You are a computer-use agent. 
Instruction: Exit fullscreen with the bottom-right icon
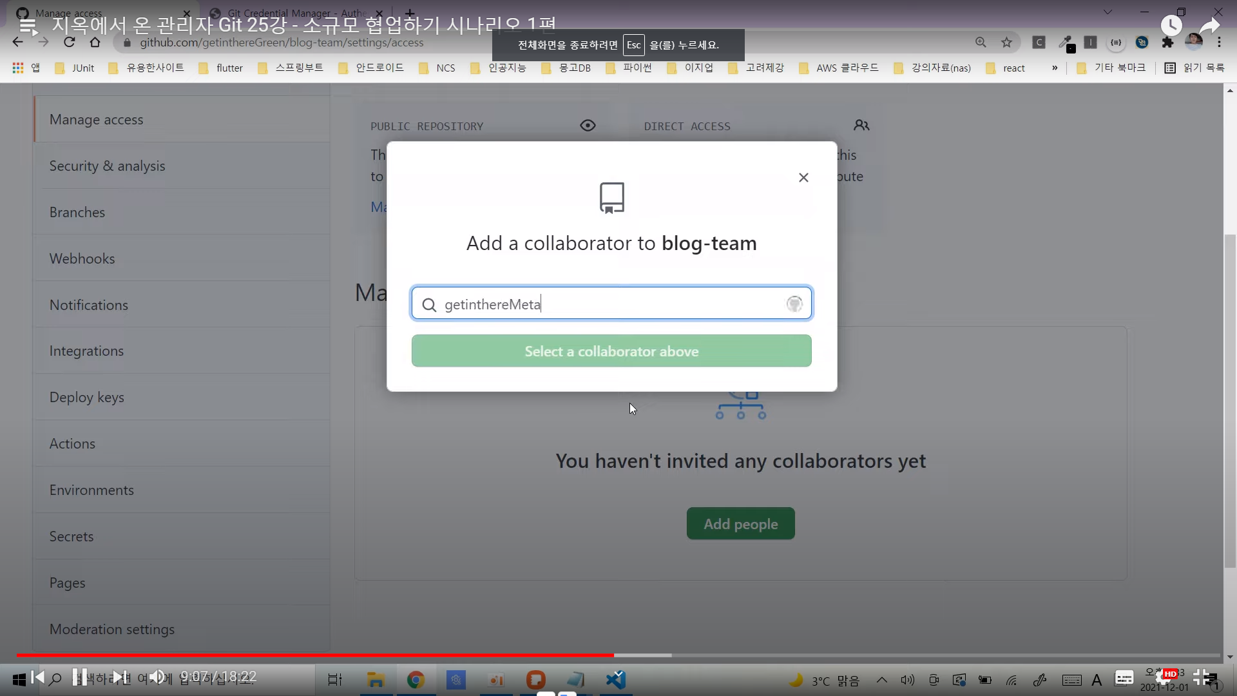click(x=1202, y=677)
